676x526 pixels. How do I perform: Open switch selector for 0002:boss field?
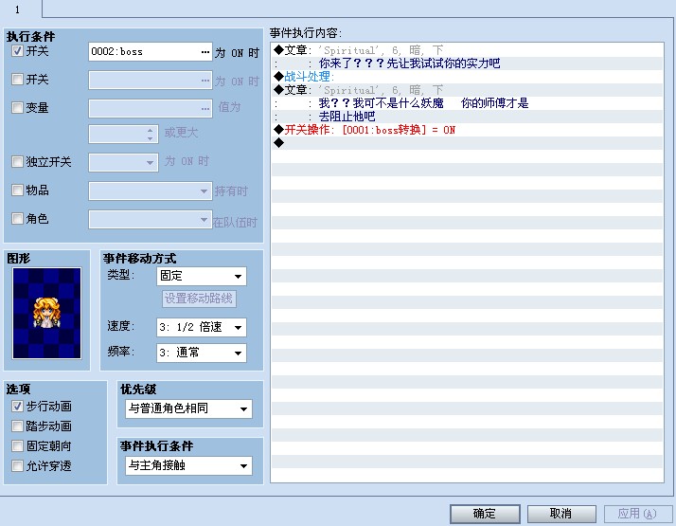205,52
